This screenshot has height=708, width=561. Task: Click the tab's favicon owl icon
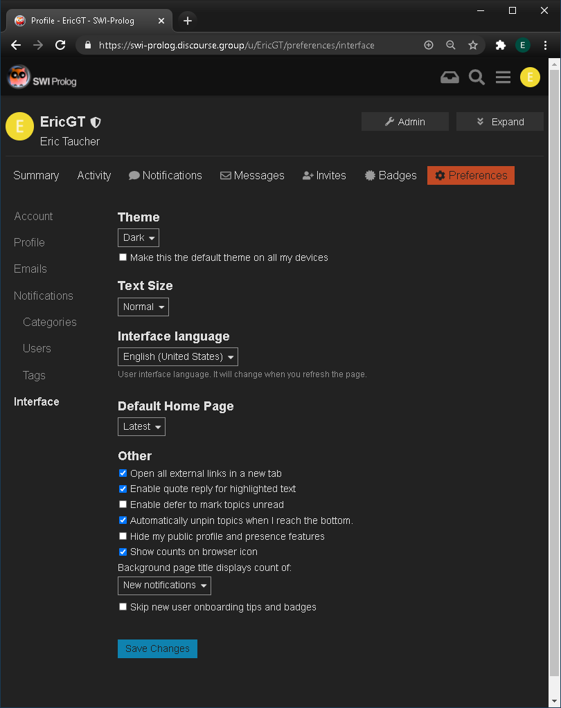click(20, 21)
